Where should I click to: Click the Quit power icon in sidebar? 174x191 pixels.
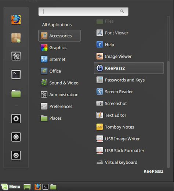(x=16, y=155)
